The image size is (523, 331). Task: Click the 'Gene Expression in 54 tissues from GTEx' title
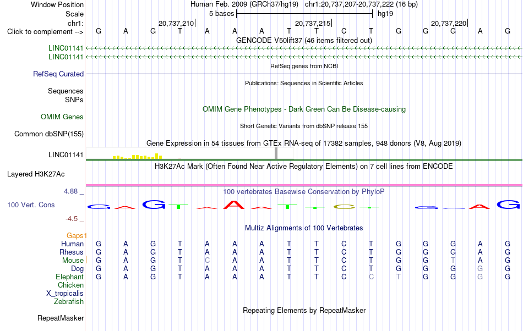pyautogui.click(x=304, y=143)
